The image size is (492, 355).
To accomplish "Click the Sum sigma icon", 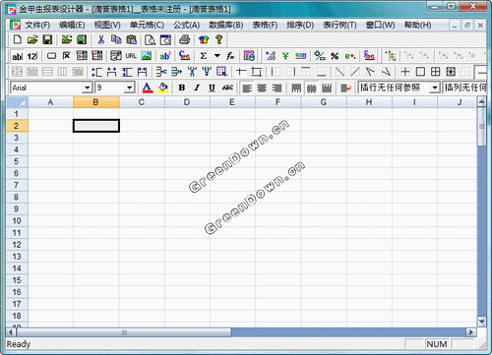I will tap(204, 56).
